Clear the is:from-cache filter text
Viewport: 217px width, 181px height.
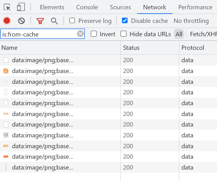point(80,34)
